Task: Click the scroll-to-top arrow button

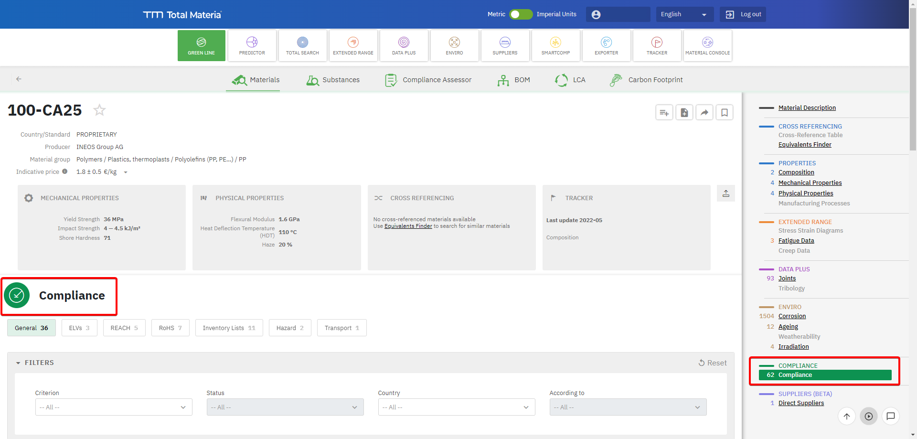Action: click(x=846, y=416)
